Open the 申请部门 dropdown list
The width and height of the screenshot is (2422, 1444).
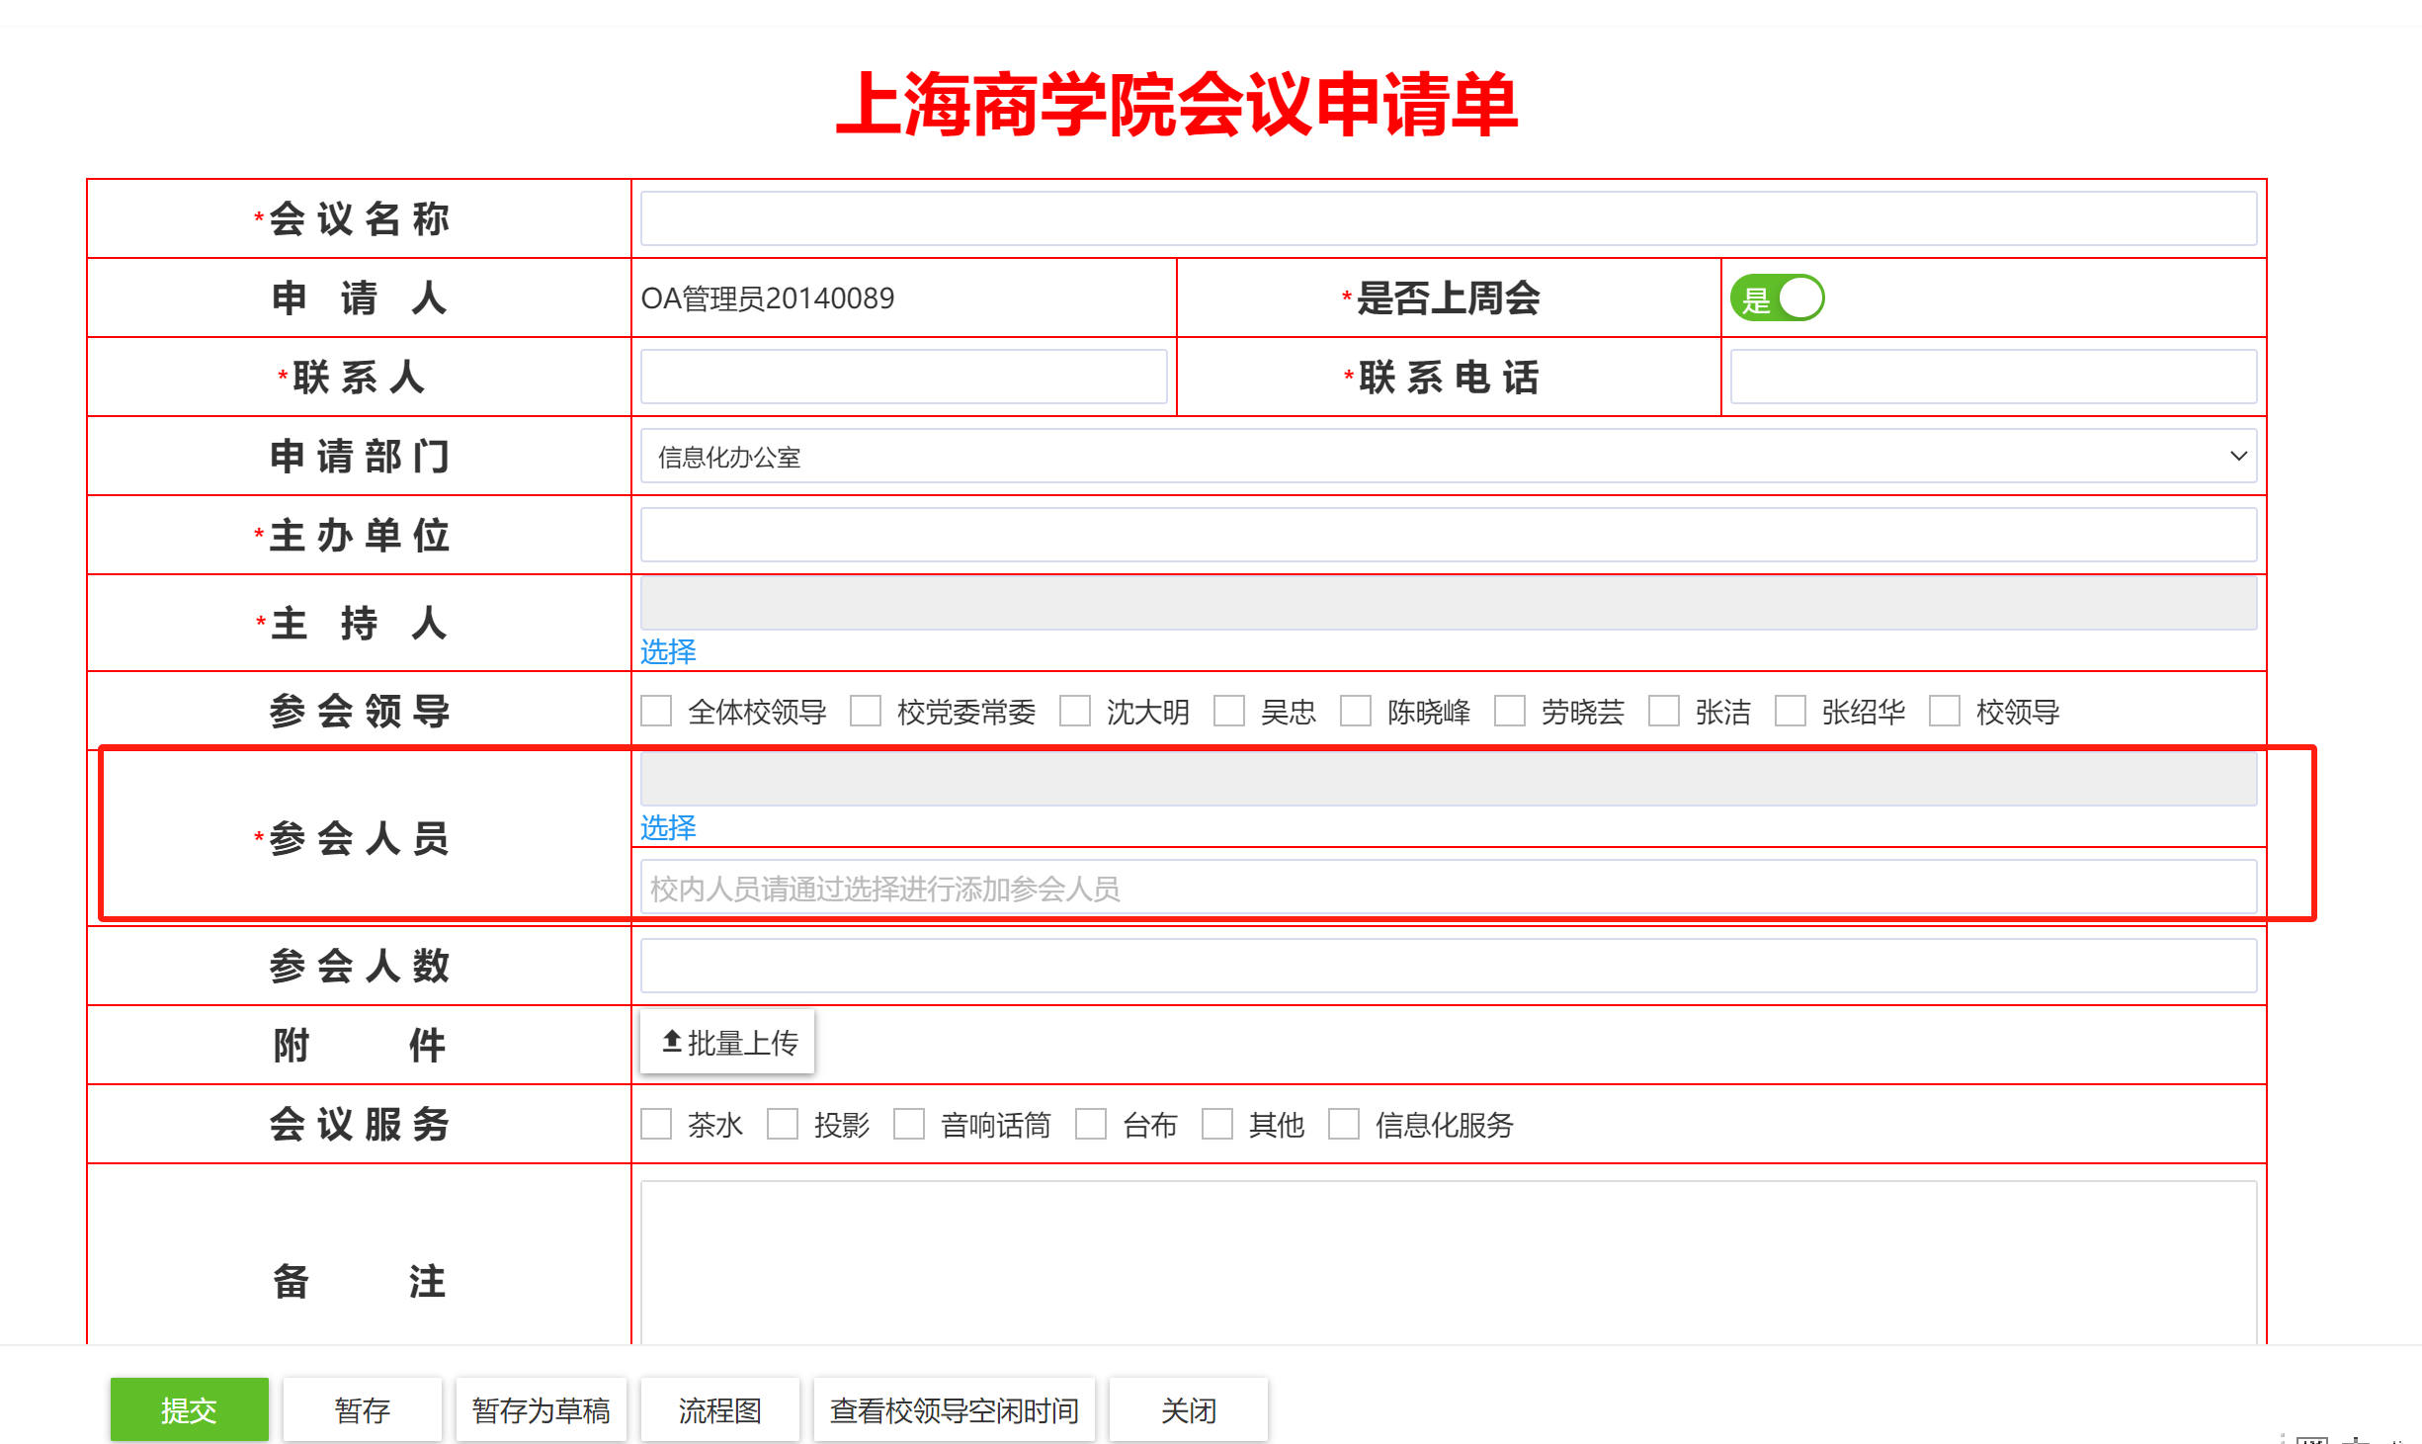coord(1448,457)
